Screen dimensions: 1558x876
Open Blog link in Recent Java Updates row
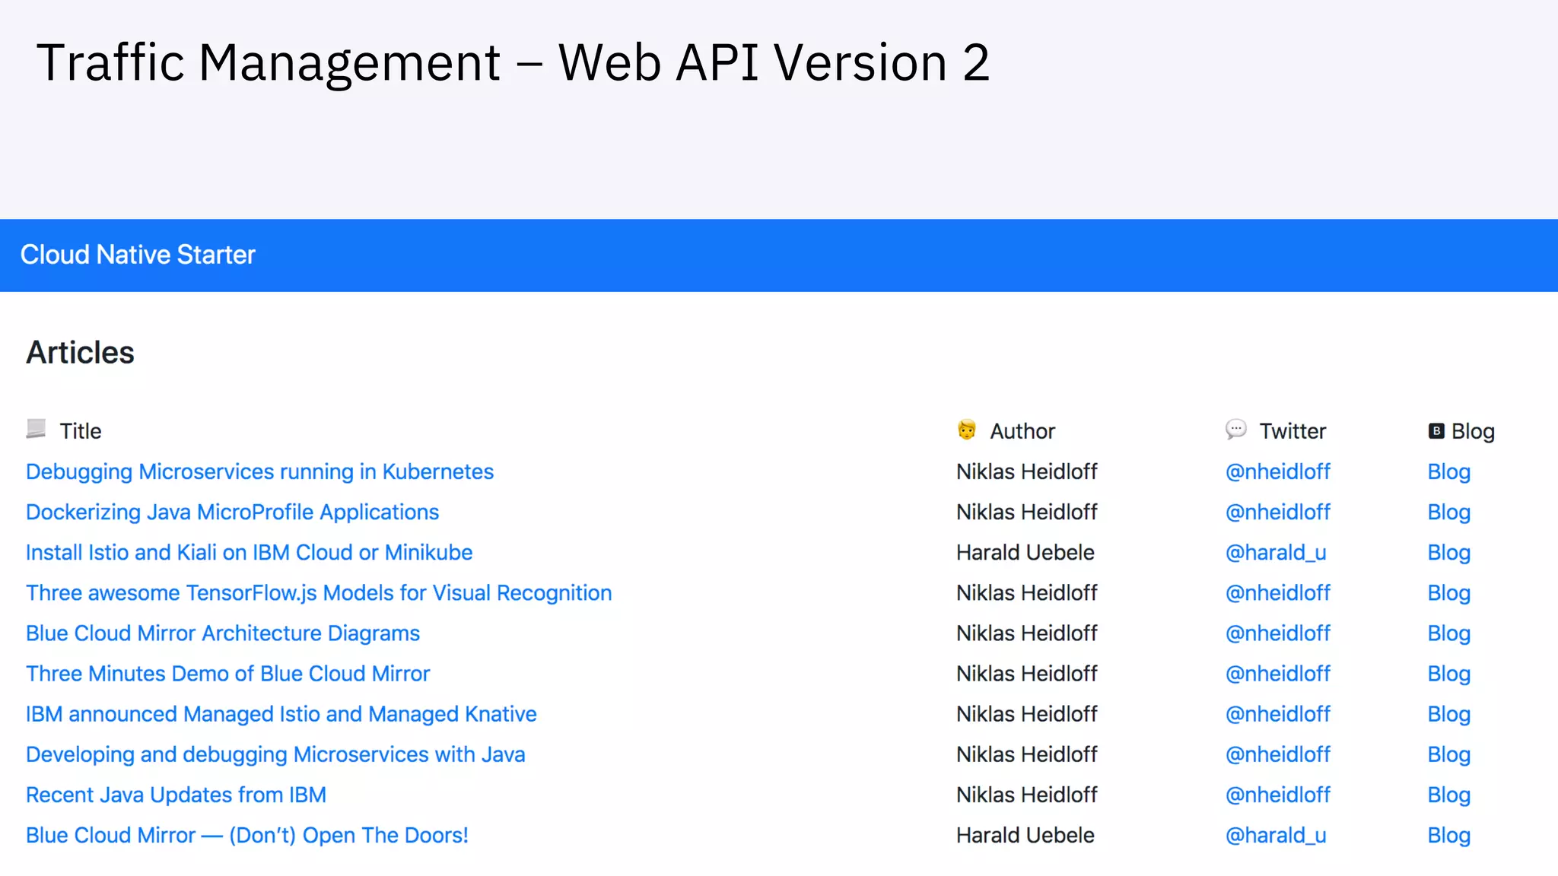click(1448, 795)
